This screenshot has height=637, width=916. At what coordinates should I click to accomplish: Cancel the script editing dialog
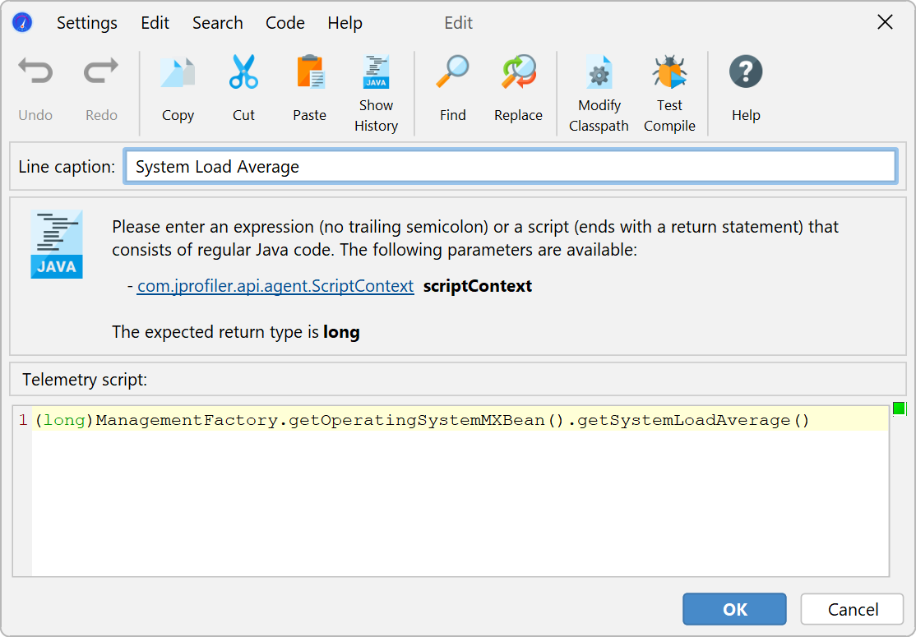click(853, 609)
